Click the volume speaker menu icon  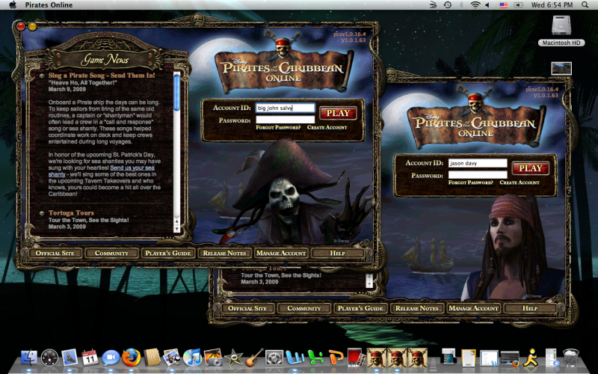487,5
